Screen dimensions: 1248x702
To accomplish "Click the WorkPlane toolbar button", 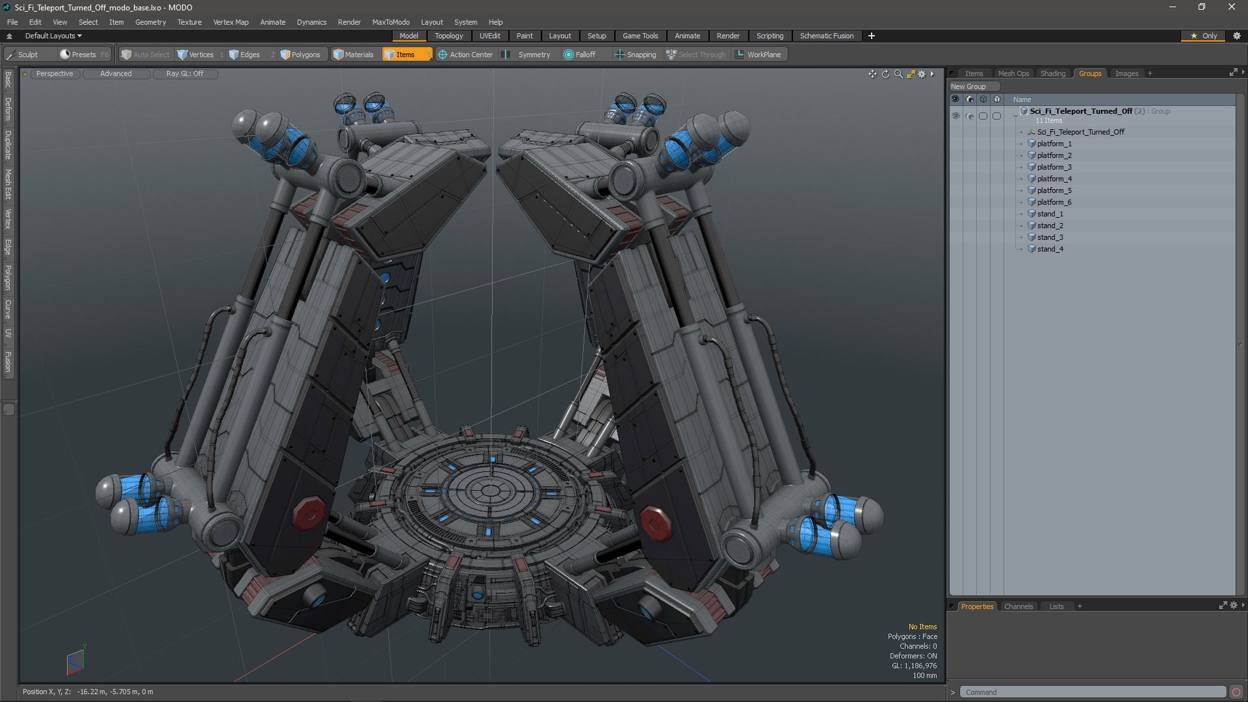I will click(x=758, y=55).
